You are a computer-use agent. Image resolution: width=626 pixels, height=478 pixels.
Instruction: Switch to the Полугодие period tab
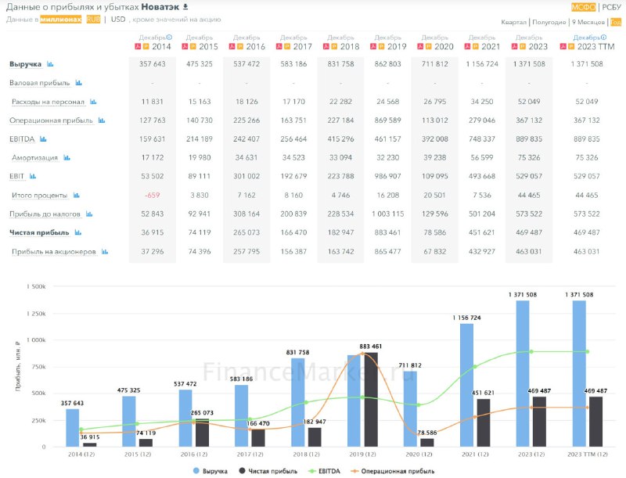click(x=549, y=22)
